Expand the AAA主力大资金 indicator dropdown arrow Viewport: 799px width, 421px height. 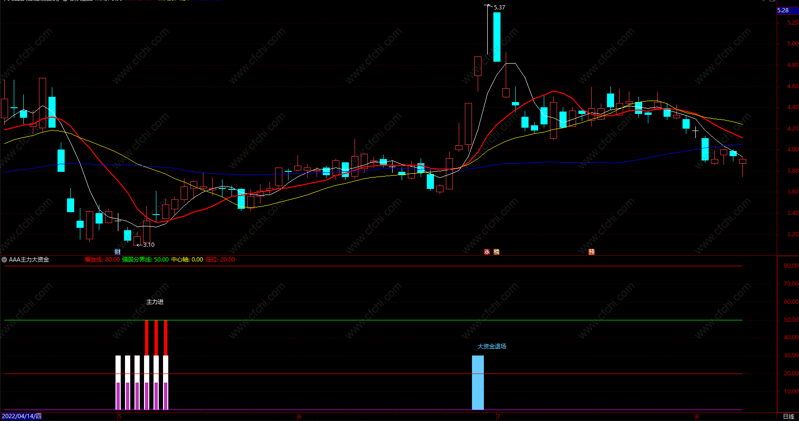click(x=4, y=260)
